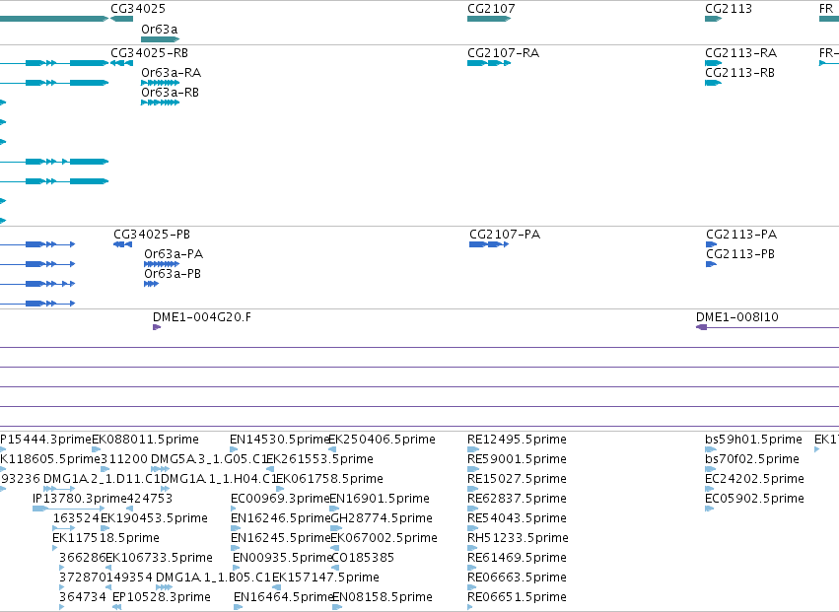Select the EC24202.5prime EST label
The image size is (839, 612).
tap(754, 479)
